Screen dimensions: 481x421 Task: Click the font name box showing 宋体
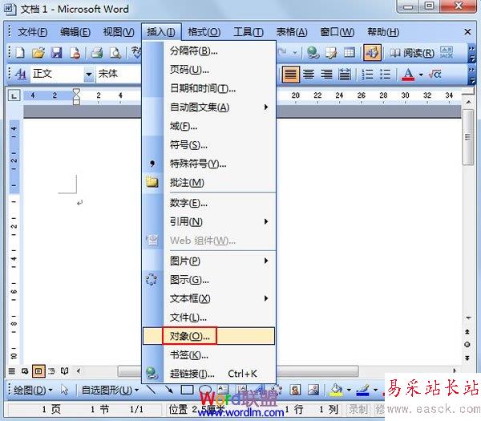pyautogui.click(x=119, y=74)
